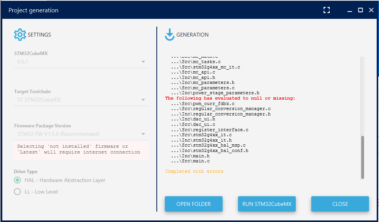The width and height of the screenshot is (379, 222).
Task: Click the Generation download arrow icon
Action: tap(169, 35)
